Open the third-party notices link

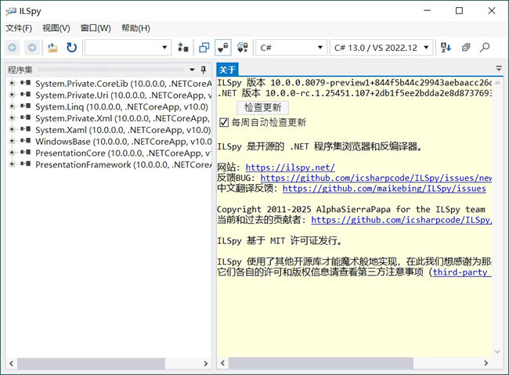click(462, 272)
